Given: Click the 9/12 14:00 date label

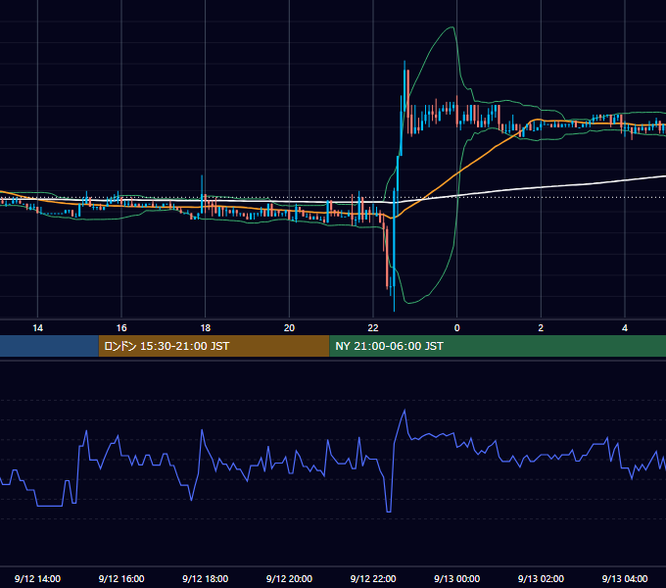Looking at the screenshot, I should 37,578.
